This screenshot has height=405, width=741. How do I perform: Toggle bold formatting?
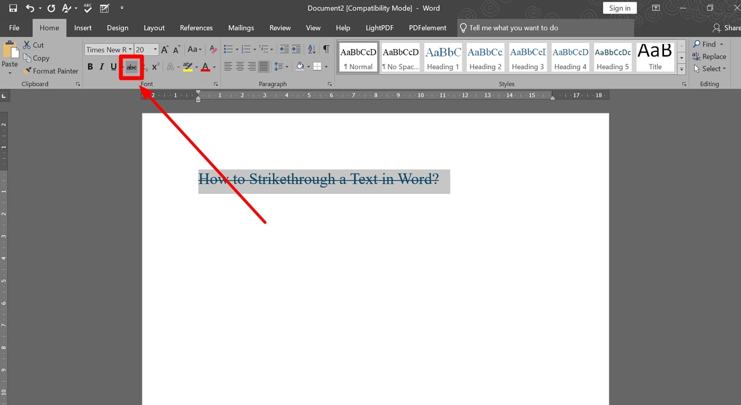[x=89, y=67]
